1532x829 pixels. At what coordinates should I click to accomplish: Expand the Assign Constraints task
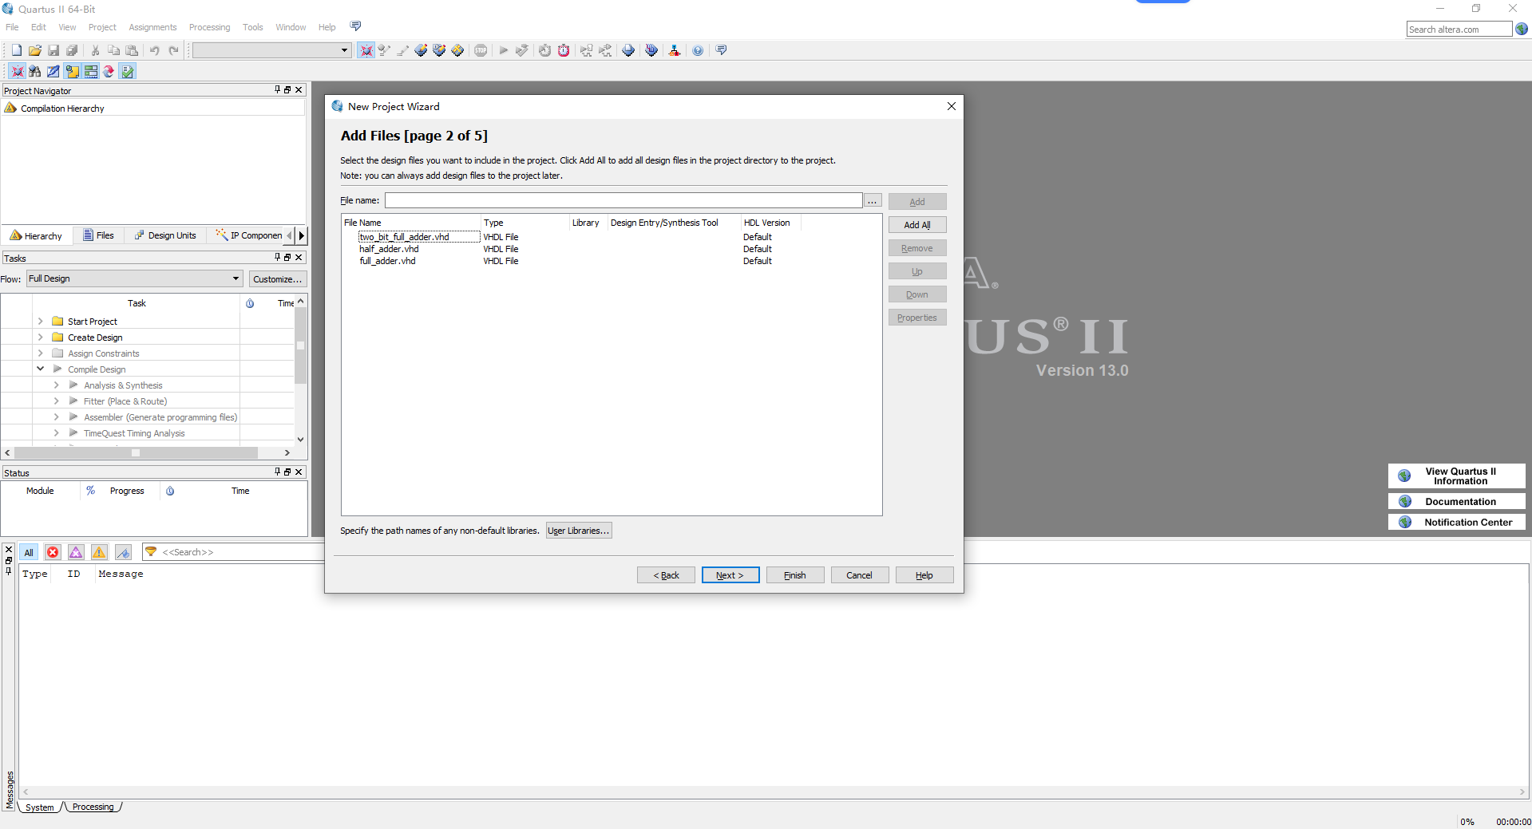point(41,353)
